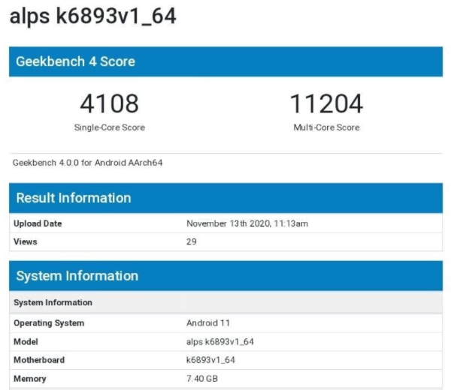Select the Motherboard row label

(x=39, y=360)
